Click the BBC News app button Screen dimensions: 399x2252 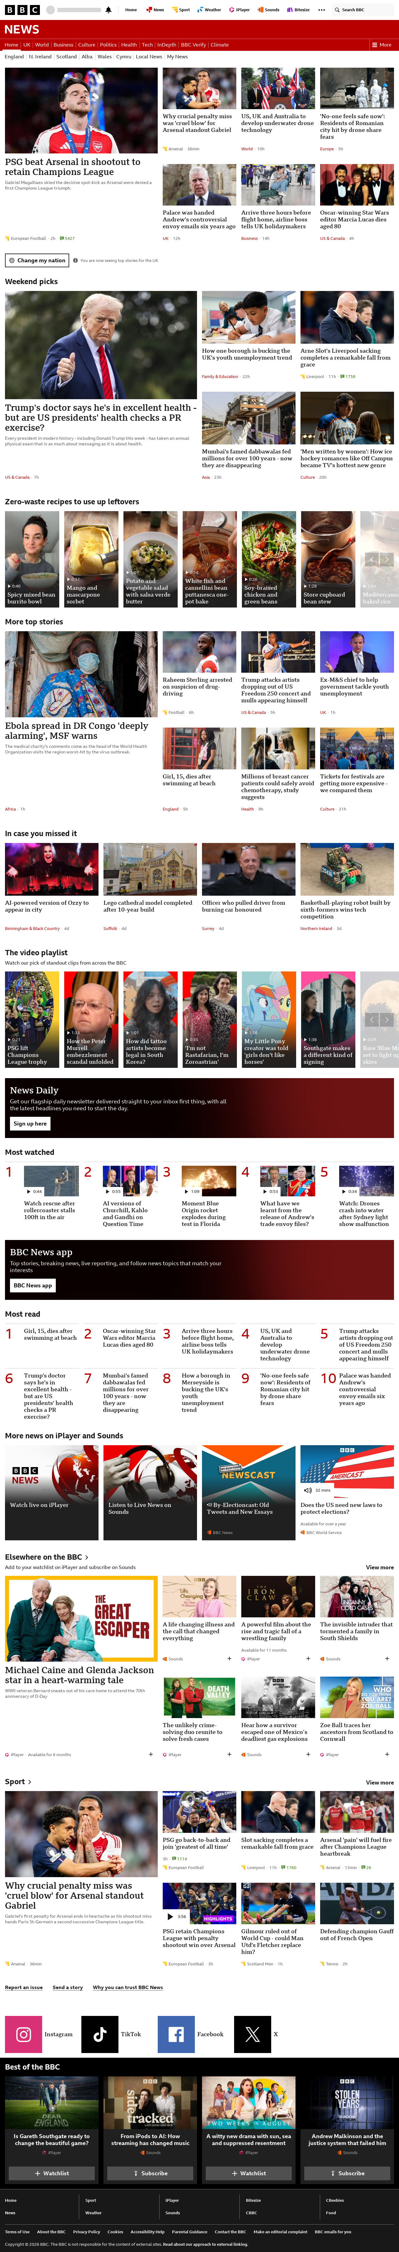[x=32, y=1285]
